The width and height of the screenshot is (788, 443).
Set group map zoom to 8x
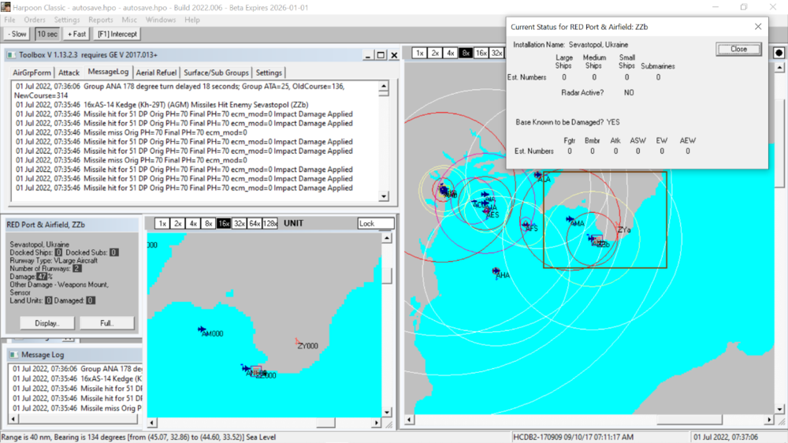(x=466, y=53)
